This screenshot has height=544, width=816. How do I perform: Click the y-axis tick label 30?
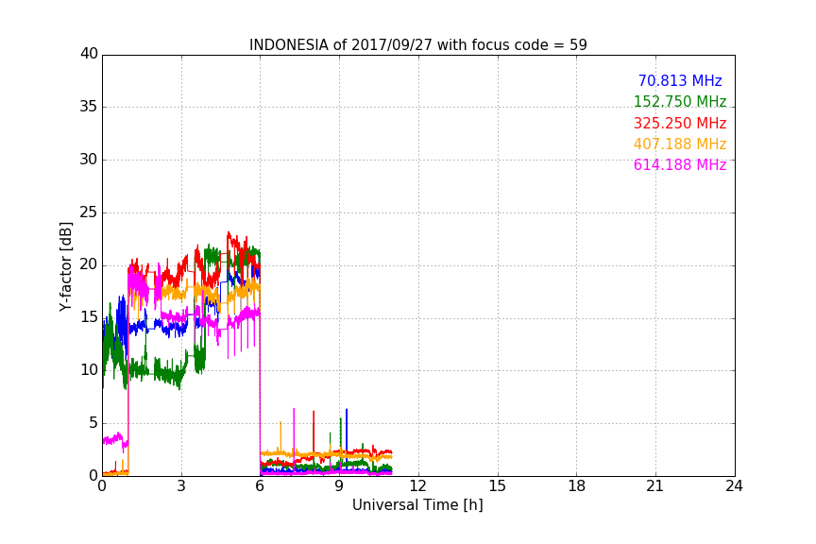click(x=89, y=160)
